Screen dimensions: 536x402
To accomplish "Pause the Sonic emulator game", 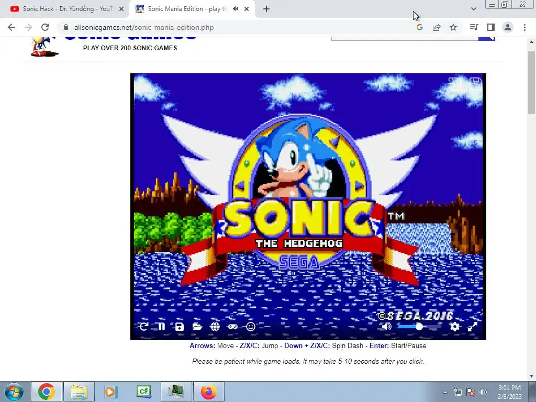I will pyautogui.click(x=161, y=327).
